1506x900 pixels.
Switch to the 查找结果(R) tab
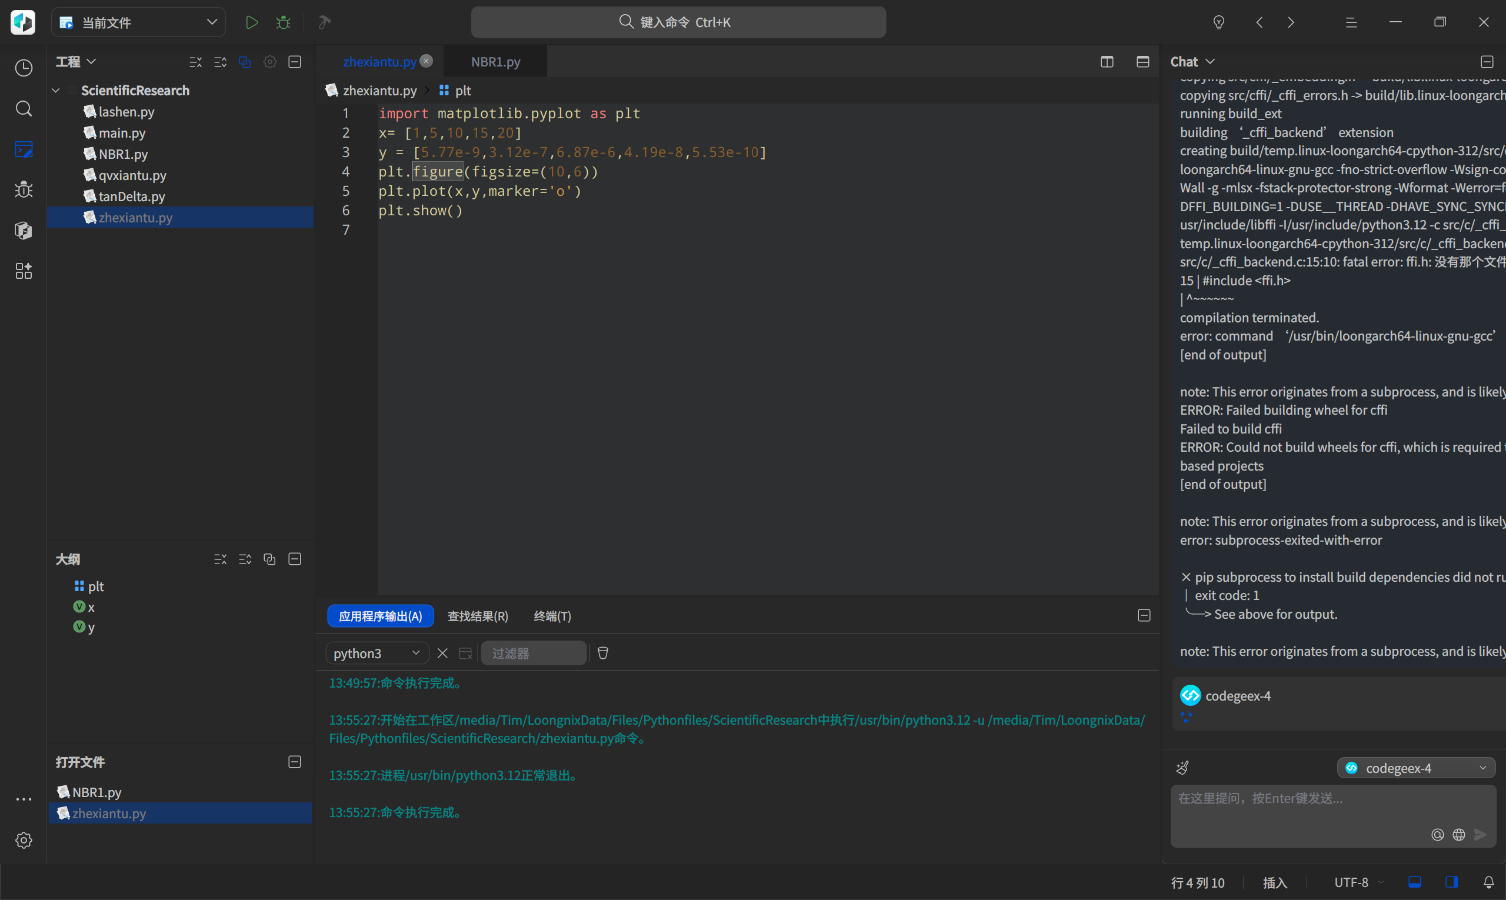coord(478,616)
